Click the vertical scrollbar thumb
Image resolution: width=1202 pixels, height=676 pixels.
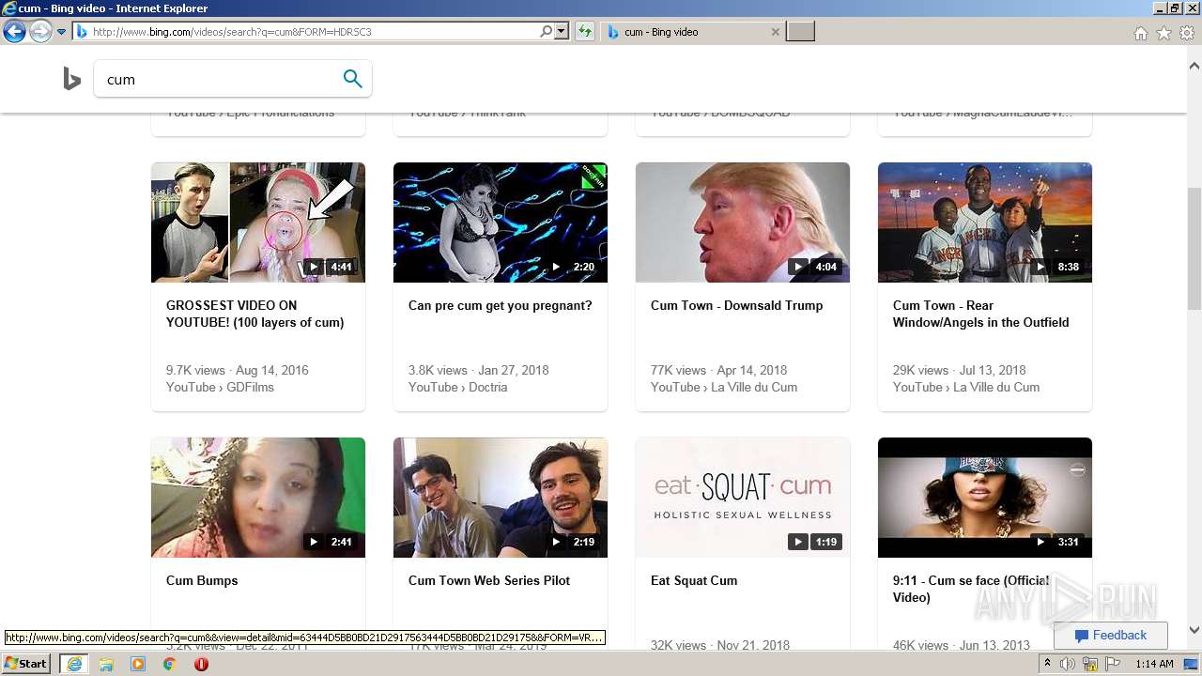pos(1194,249)
